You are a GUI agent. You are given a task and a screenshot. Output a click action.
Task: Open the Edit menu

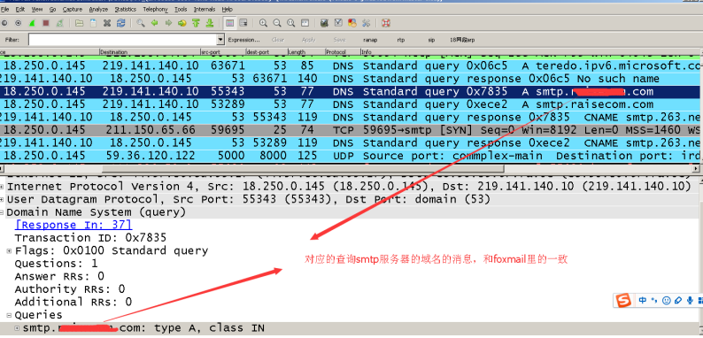click(x=20, y=9)
